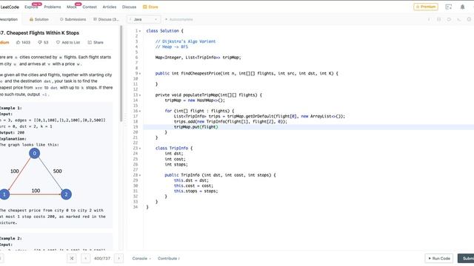Viewport: 474px width, 266px height.
Task: Click the 'this.stops = stops;' line
Action: point(196,191)
